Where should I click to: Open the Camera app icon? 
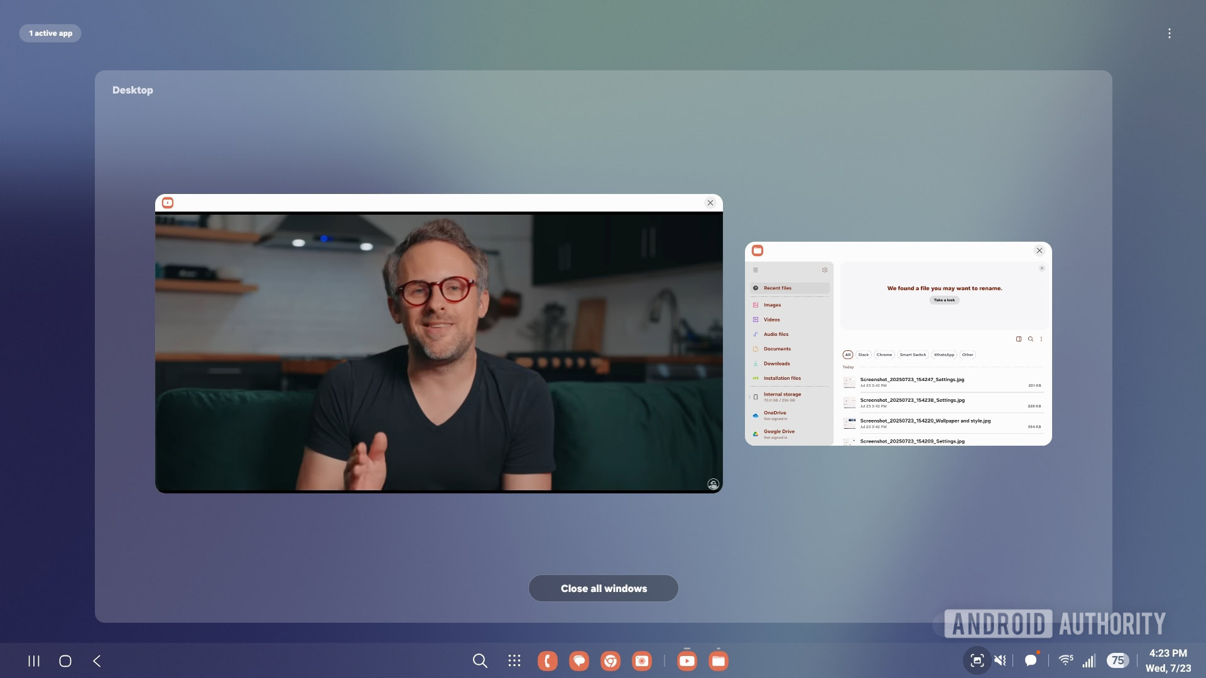click(x=641, y=660)
